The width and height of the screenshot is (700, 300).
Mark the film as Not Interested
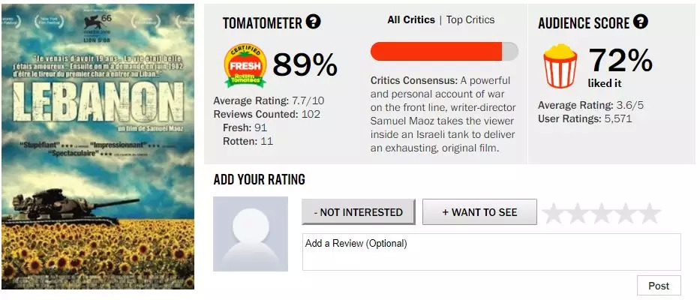(x=359, y=212)
